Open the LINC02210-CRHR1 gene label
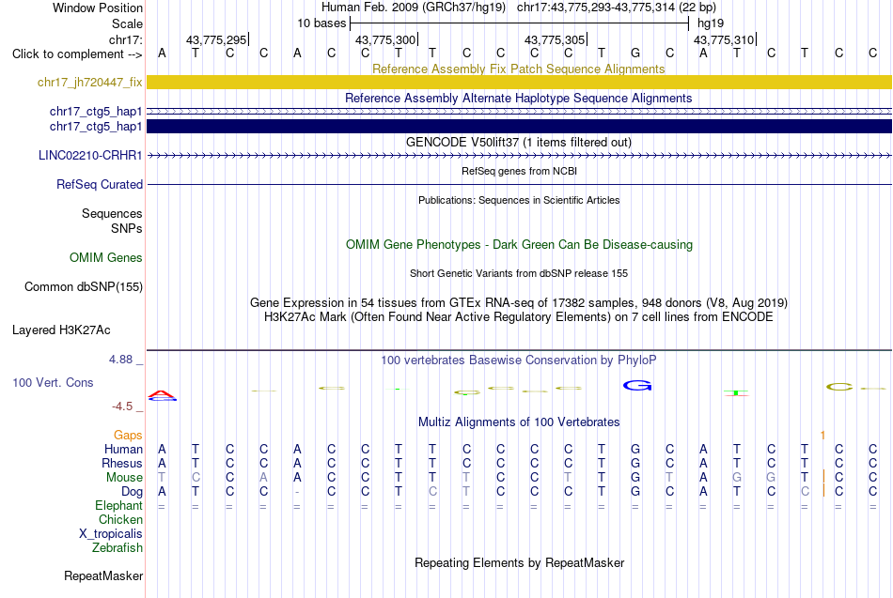This screenshot has height=598, width=893. pyautogui.click(x=90, y=155)
